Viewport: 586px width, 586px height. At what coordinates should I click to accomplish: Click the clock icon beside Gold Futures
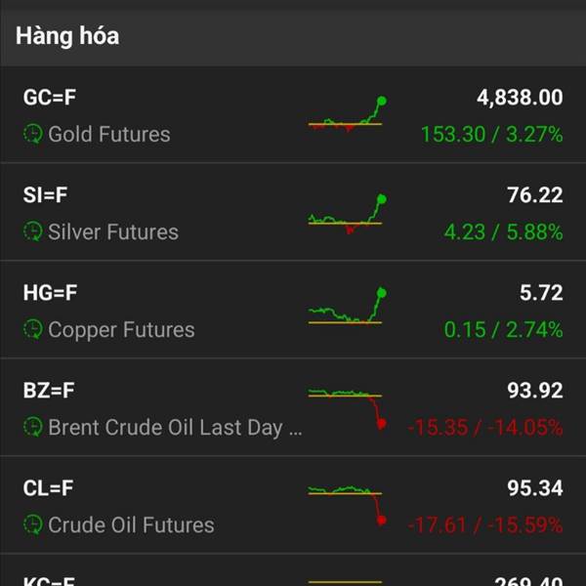[33, 134]
